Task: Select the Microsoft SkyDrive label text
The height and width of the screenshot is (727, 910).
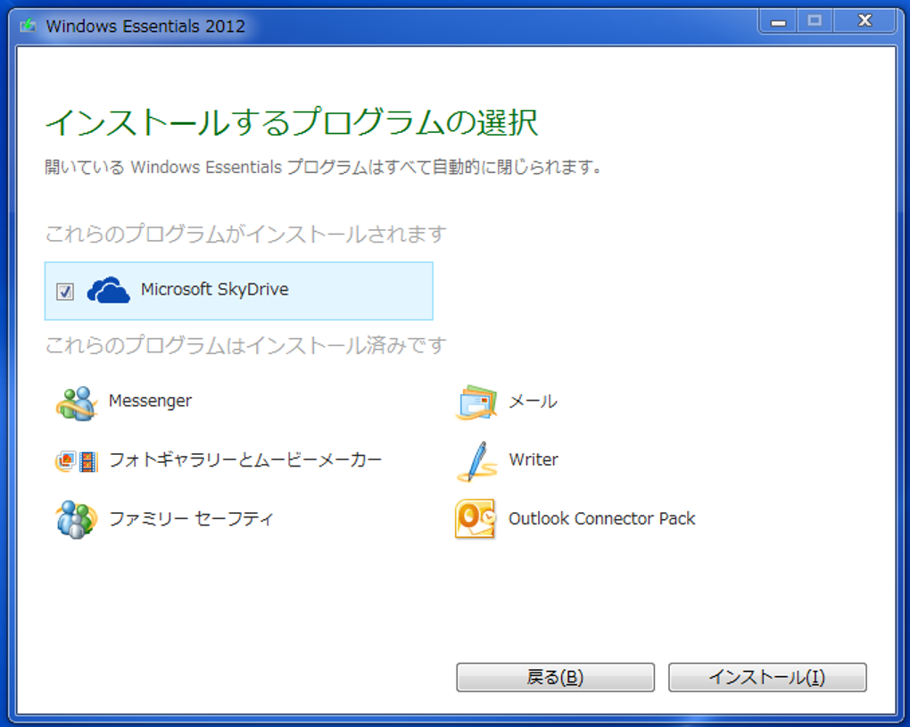Action: point(215,289)
